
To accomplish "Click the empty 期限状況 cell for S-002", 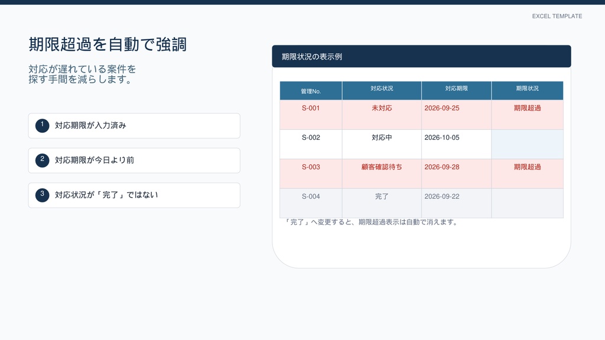I will pyautogui.click(x=528, y=144).
